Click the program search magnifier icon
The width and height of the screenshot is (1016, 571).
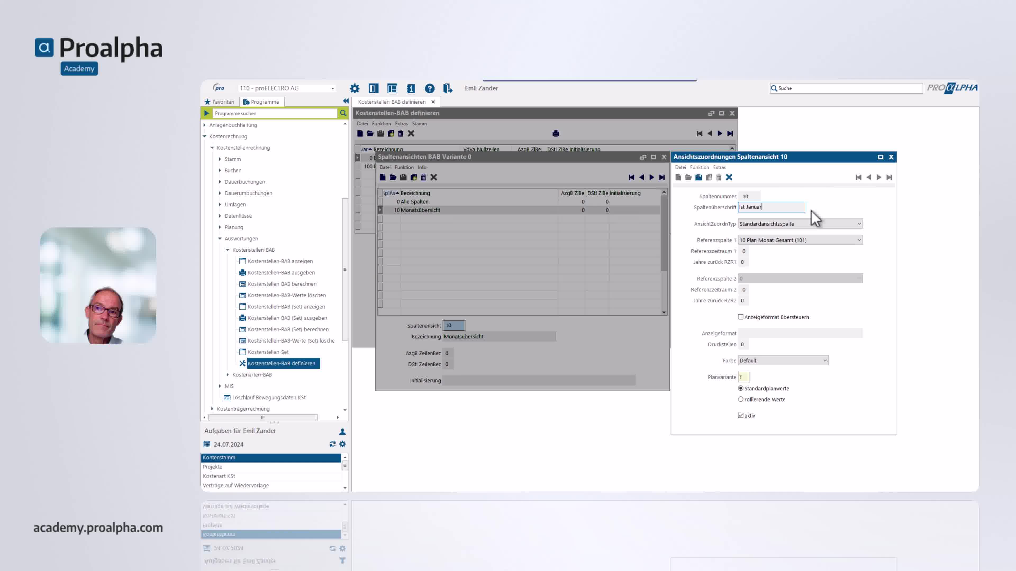pyautogui.click(x=343, y=113)
